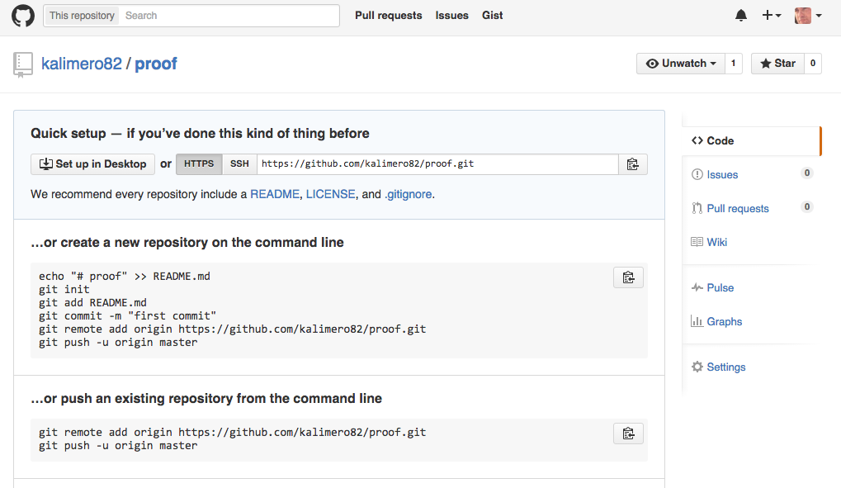Open the Graphs page from the sidebar
Image resolution: width=841 pixels, height=488 pixels.
[722, 321]
